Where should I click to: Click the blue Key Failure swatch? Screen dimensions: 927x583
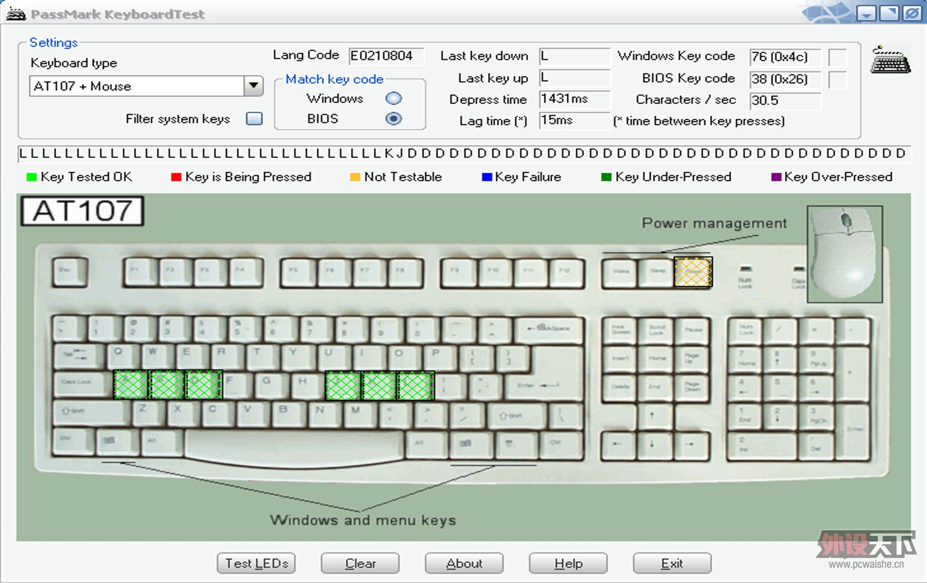pos(487,177)
